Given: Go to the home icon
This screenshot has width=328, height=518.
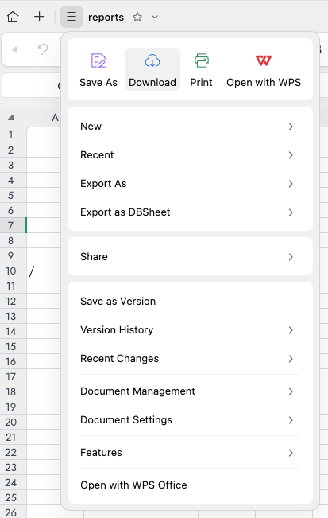Looking at the screenshot, I should 13,17.
